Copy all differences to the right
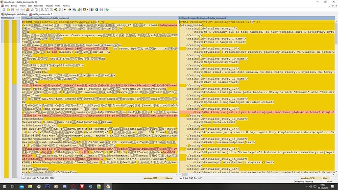The image size is (338, 190). (92, 10)
